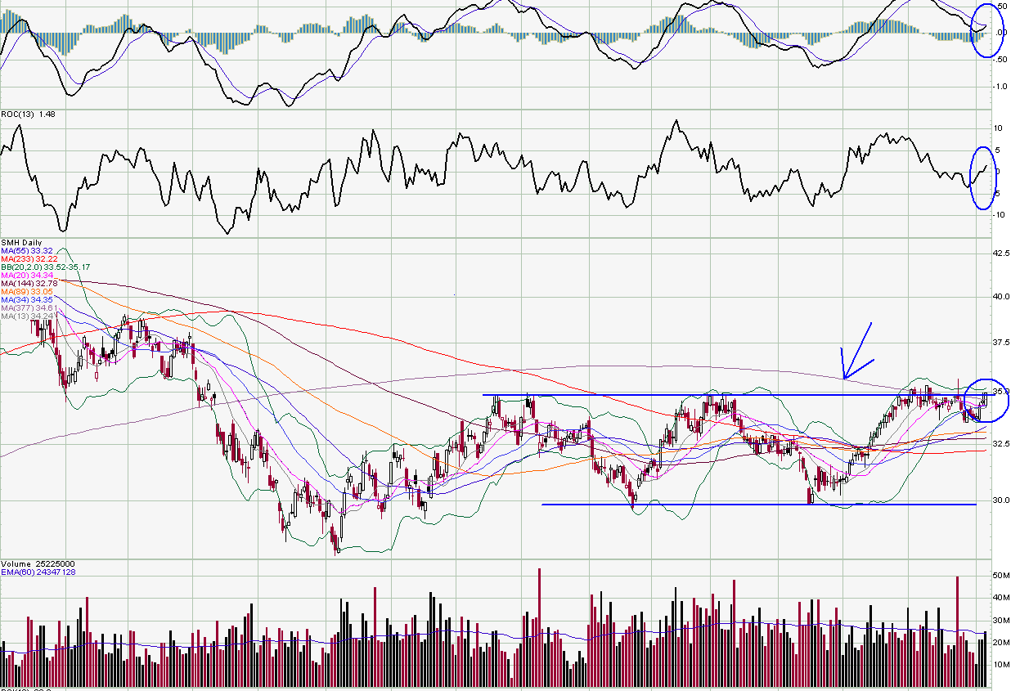
Task: Click the 40M volume axis label
Action: [x=1000, y=599]
